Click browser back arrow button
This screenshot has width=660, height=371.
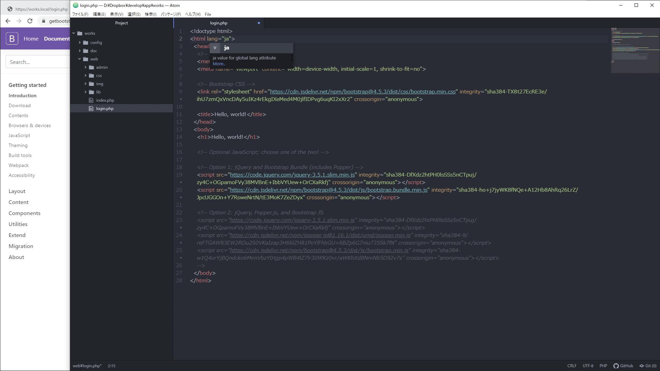[x=8, y=21]
